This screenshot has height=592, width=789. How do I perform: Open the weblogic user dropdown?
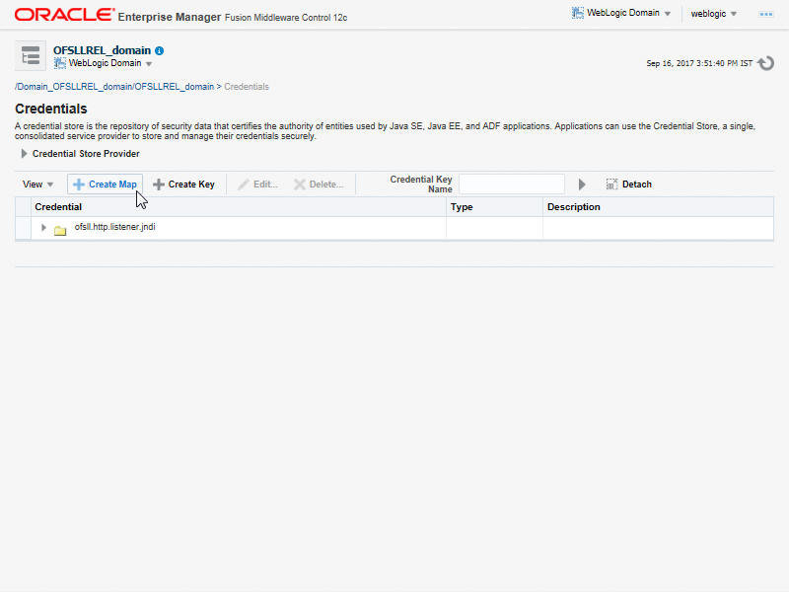tap(713, 14)
